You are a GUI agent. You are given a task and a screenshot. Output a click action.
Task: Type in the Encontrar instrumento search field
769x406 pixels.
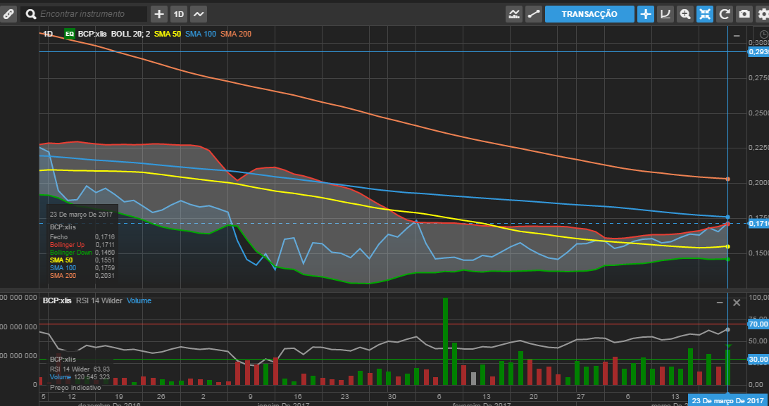pyautogui.click(x=92, y=14)
